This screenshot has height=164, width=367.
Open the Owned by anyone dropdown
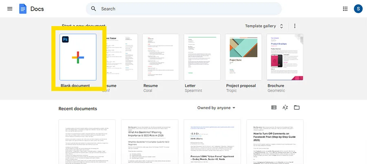[x=216, y=108]
